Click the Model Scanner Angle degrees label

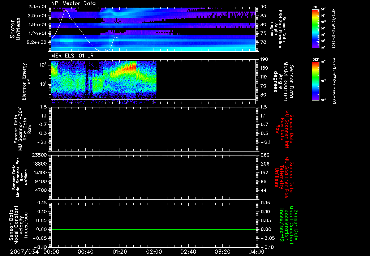(x=283, y=82)
